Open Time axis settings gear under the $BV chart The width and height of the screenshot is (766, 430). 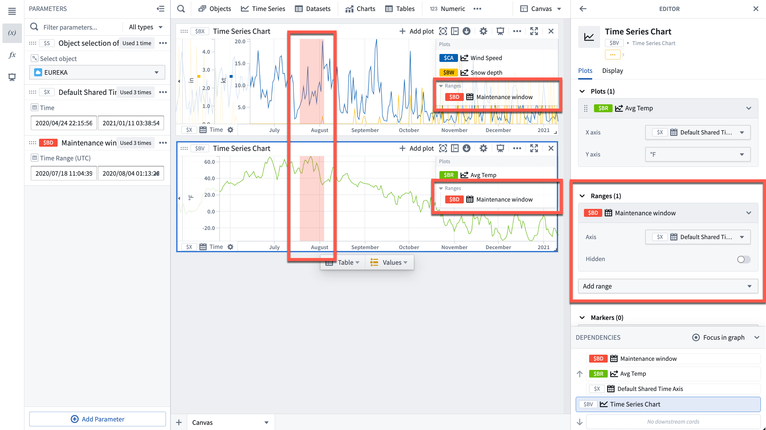point(231,247)
